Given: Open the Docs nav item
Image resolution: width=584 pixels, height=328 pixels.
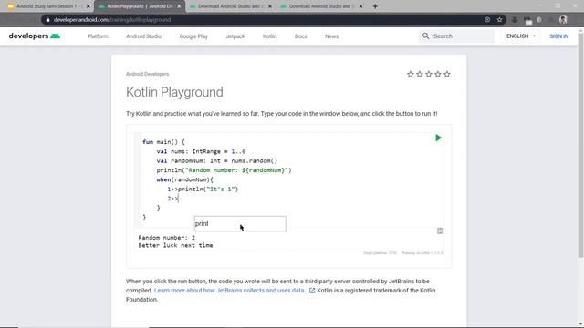Looking at the screenshot, I should (x=300, y=36).
